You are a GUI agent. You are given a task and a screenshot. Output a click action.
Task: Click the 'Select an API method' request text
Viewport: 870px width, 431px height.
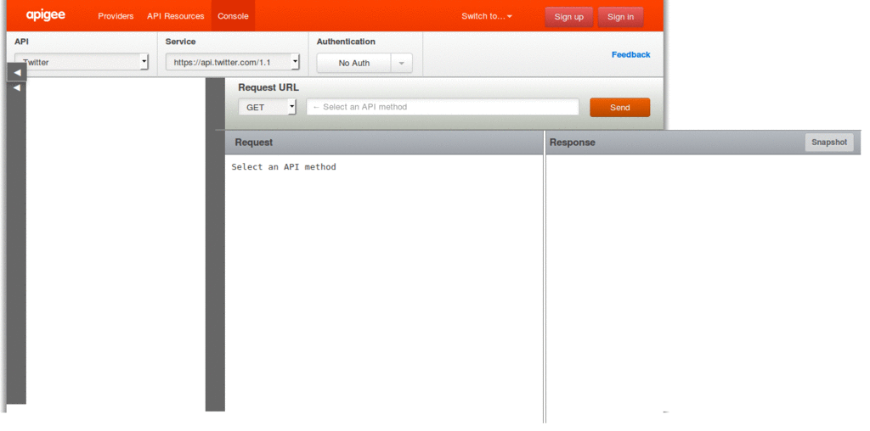tap(284, 167)
